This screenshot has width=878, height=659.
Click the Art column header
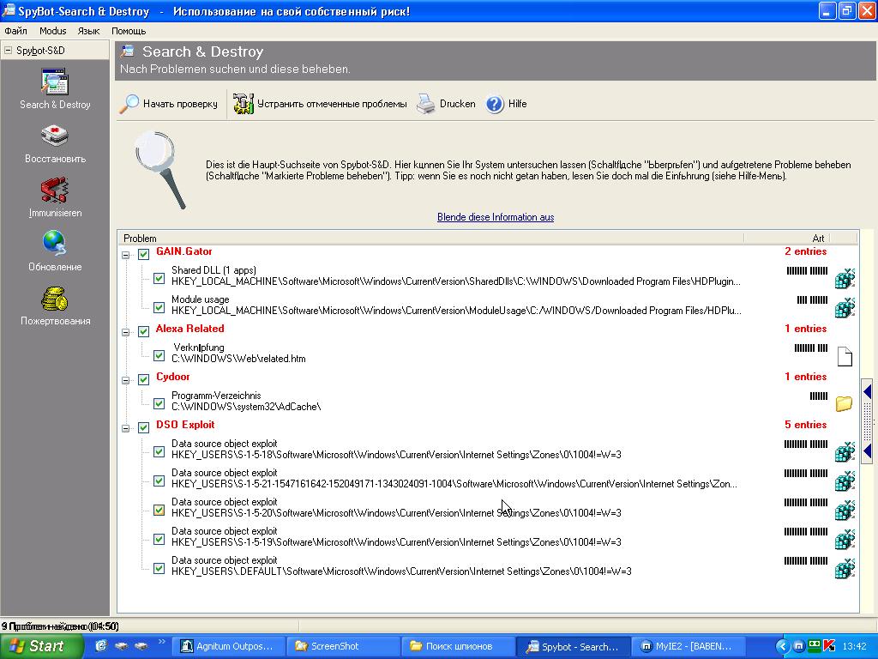(787, 239)
